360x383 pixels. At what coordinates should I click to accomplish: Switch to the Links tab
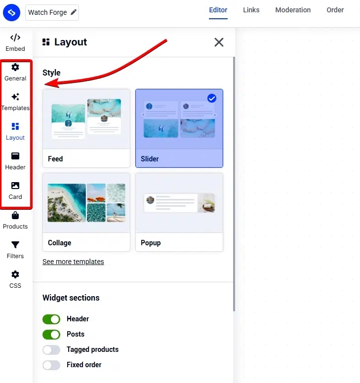point(251,10)
